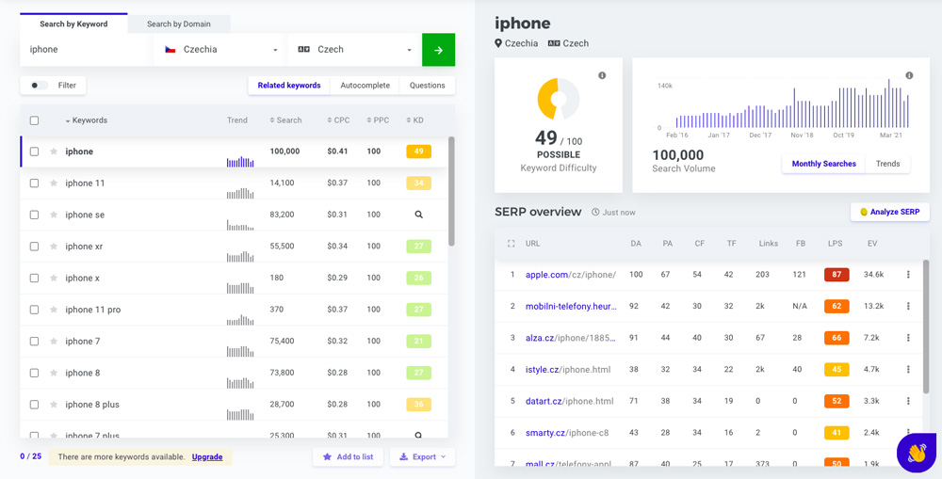942x479 pixels.
Task: Check the iphone 11 pro checkbox
Action: point(34,310)
